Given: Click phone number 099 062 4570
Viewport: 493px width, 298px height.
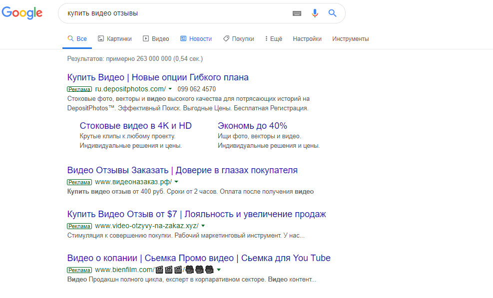Looking at the screenshot, I should tap(196, 89).
